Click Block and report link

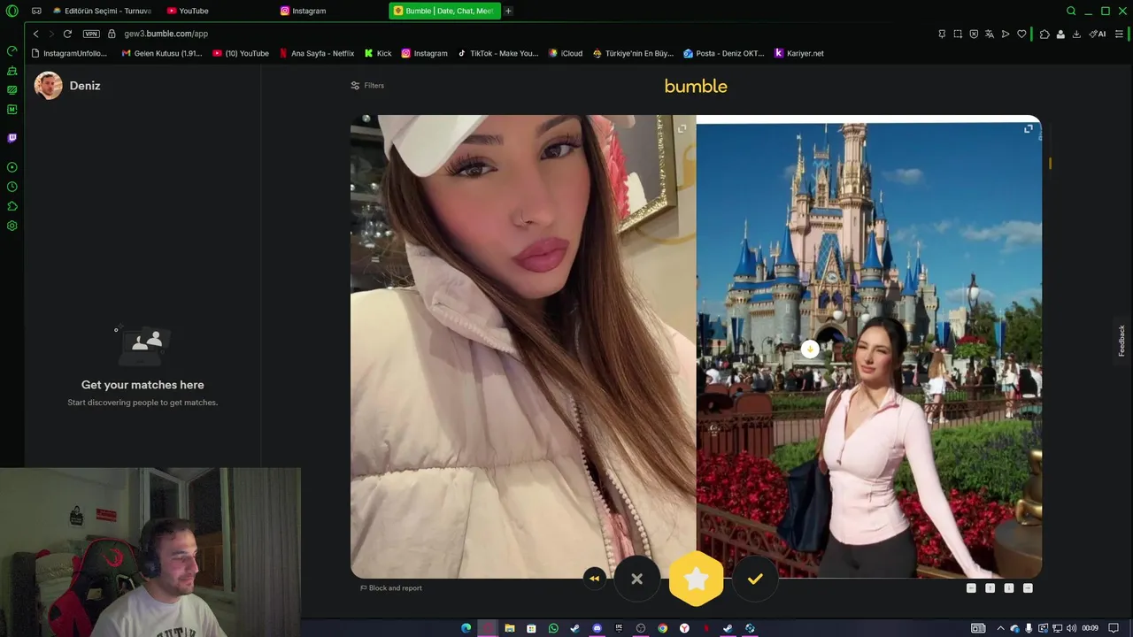pyautogui.click(x=391, y=588)
